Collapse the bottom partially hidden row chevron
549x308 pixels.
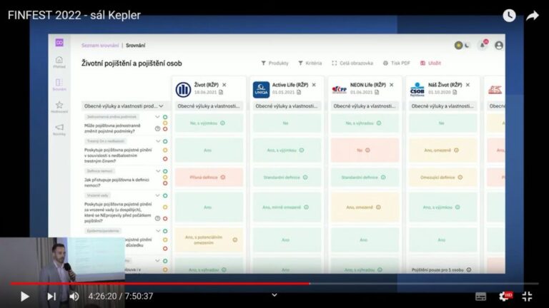(x=157, y=261)
